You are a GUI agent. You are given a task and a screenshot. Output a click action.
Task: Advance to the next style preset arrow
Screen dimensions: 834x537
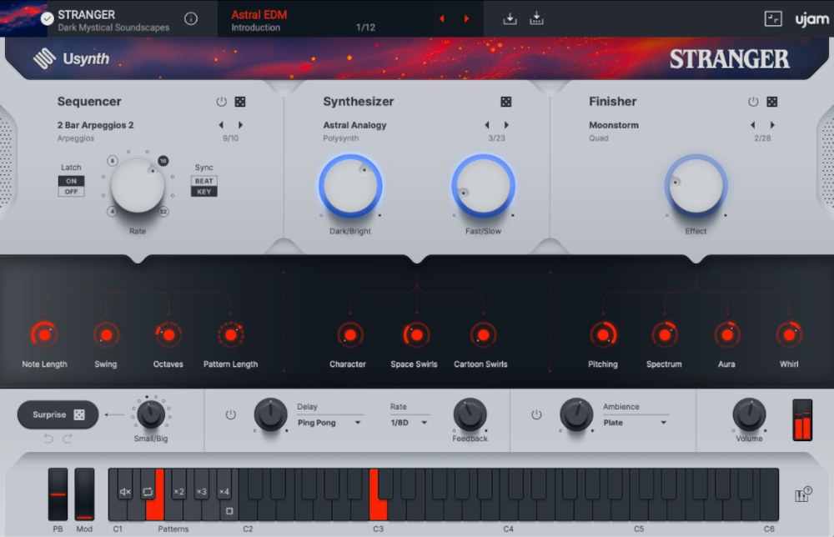(x=466, y=18)
